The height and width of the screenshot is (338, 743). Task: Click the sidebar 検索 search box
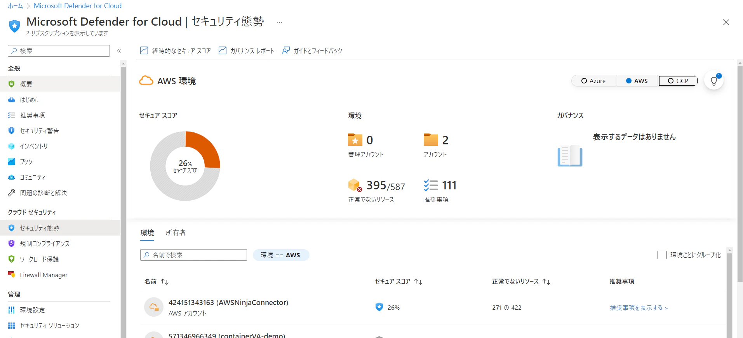tap(59, 51)
